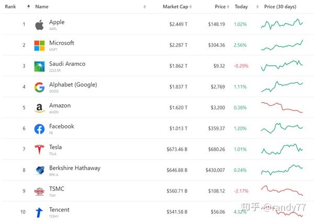Sort table by Rank column
314x221 pixels.
pyautogui.click(x=11, y=7)
